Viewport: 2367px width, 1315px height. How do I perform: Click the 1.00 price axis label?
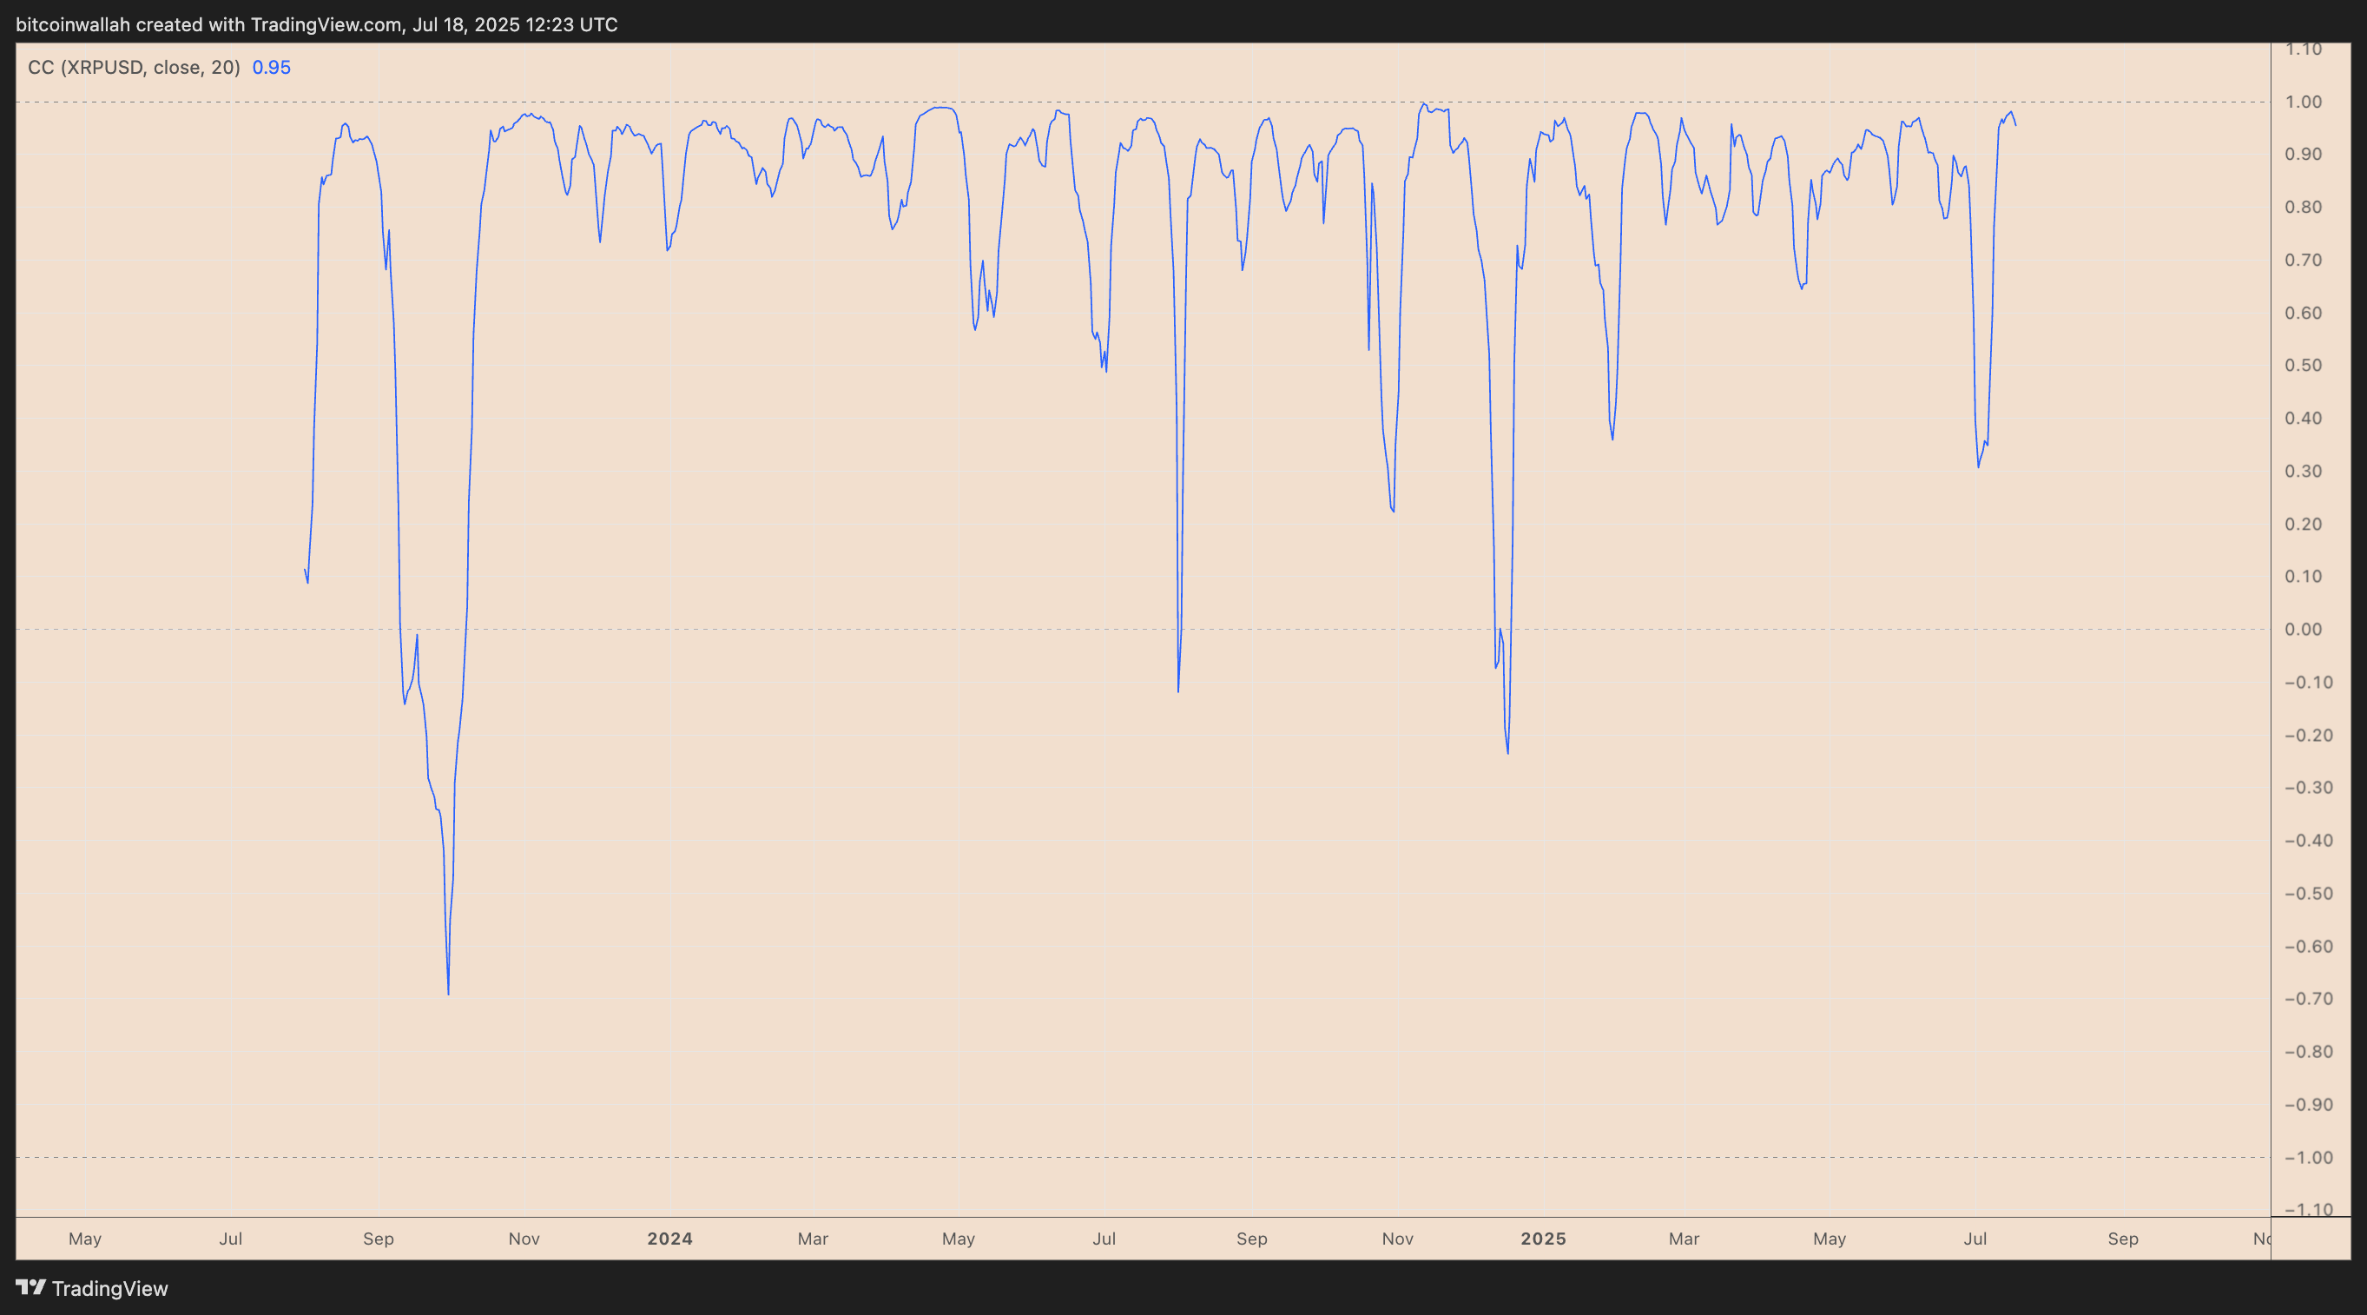(x=2303, y=102)
